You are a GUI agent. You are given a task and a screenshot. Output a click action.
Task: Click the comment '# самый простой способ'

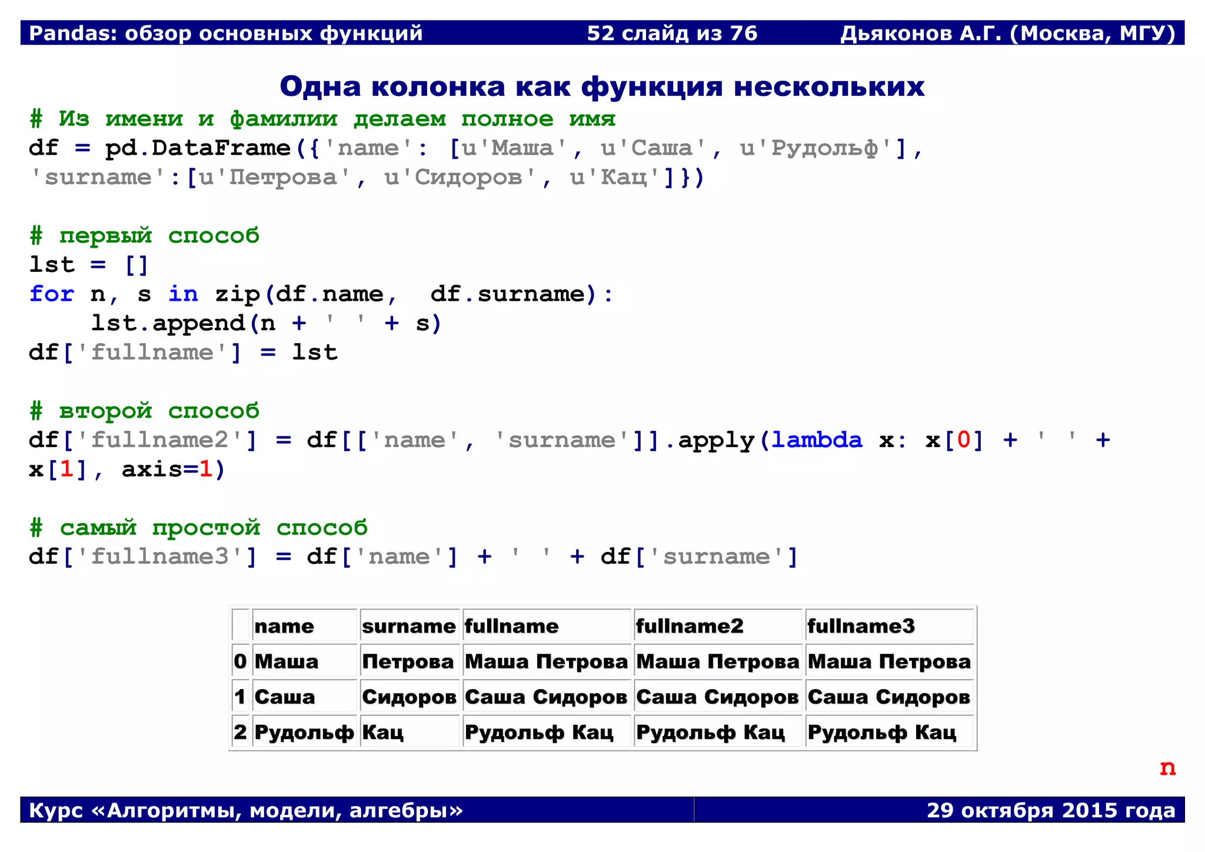(x=198, y=527)
